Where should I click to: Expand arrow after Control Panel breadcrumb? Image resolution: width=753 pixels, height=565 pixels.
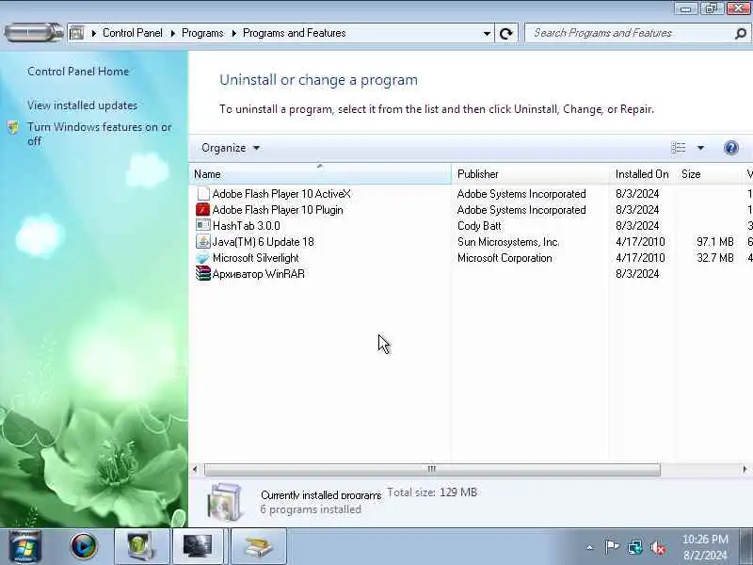(172, 33)
